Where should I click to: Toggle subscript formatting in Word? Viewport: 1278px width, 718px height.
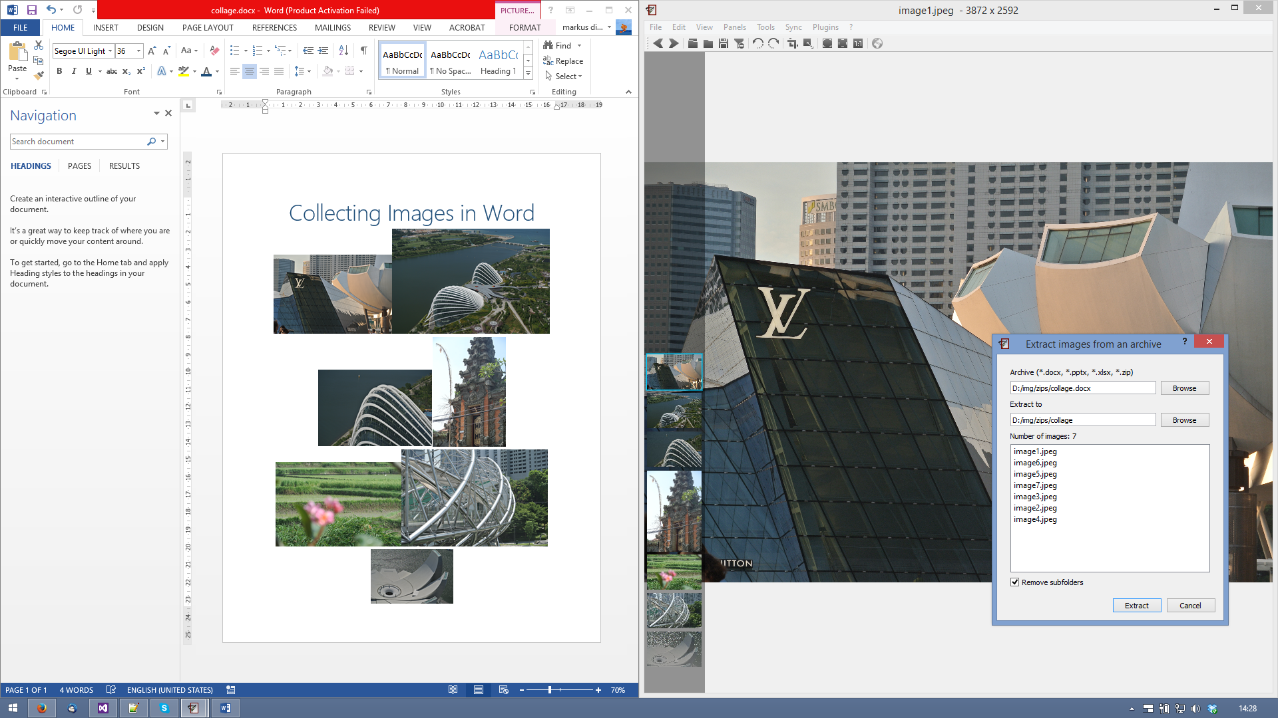[x=126, y=71]
